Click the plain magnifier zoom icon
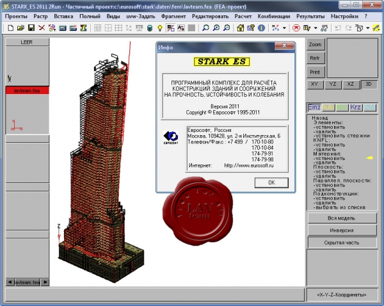Screen dimensions: 384x306 point(205,28)
